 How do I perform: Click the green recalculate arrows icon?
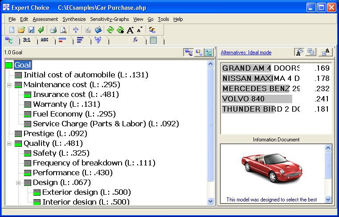(x=110, y=30)
